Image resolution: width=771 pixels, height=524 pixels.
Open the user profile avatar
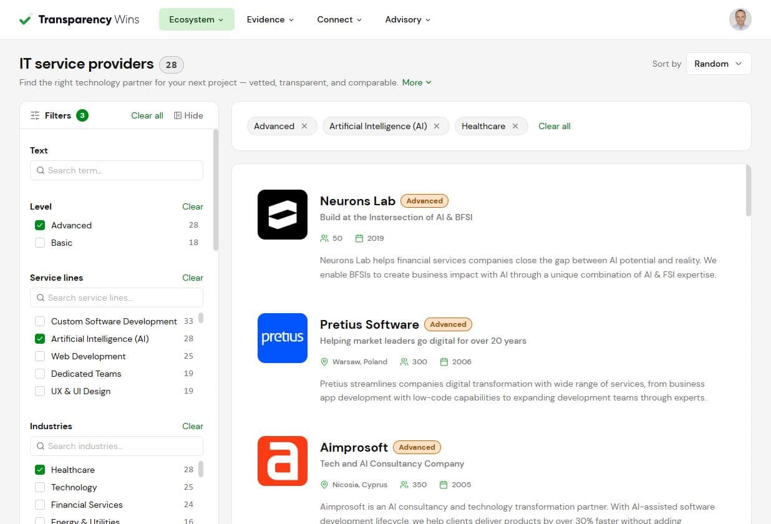pos(740,19)
